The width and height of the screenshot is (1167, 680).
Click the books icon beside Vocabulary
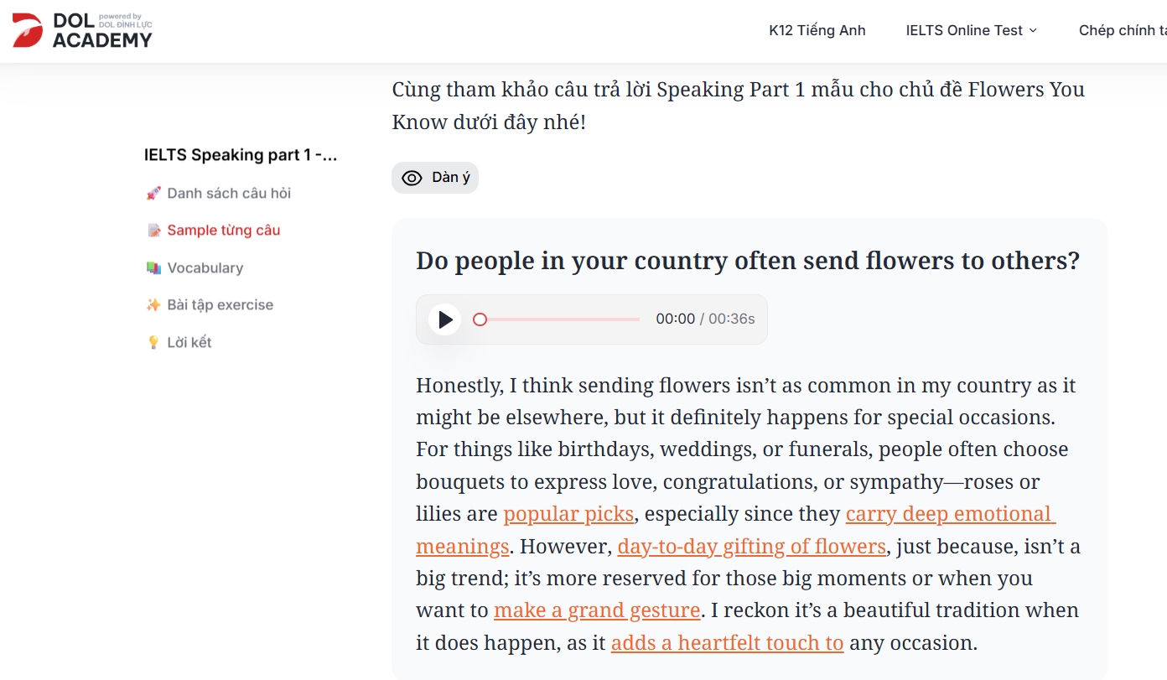(x=153, y=268)
